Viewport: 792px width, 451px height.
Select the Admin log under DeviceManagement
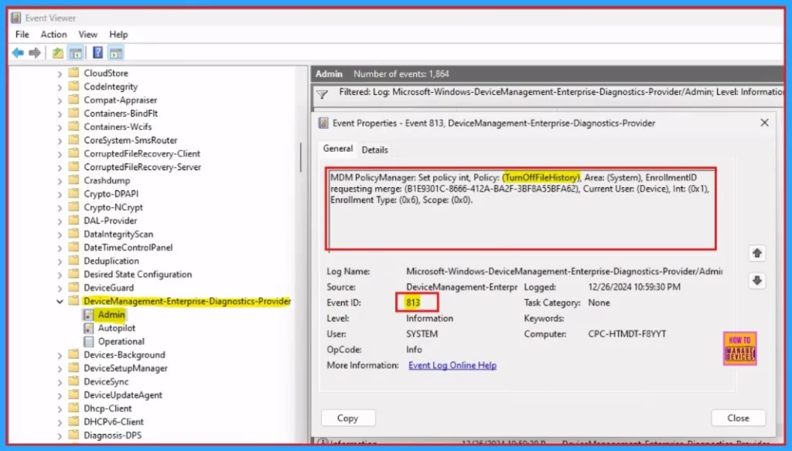(x=111, y=315)
